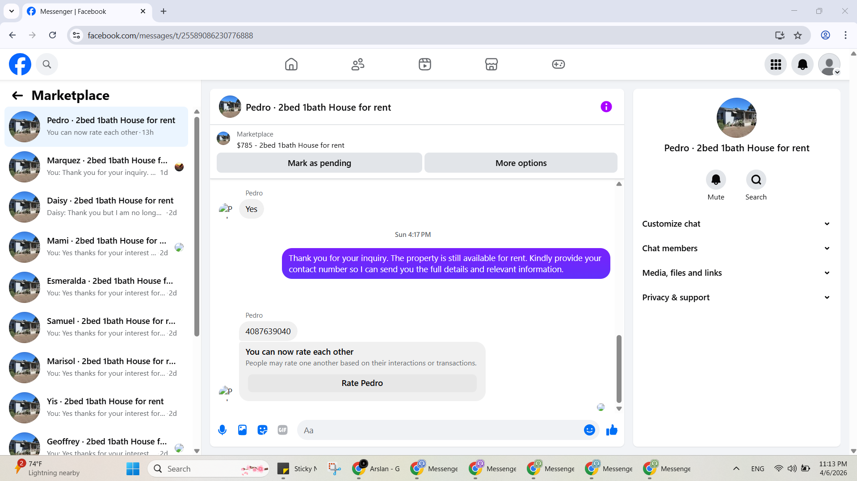
Task: Open a new browser tab
Action: (164, 11)
